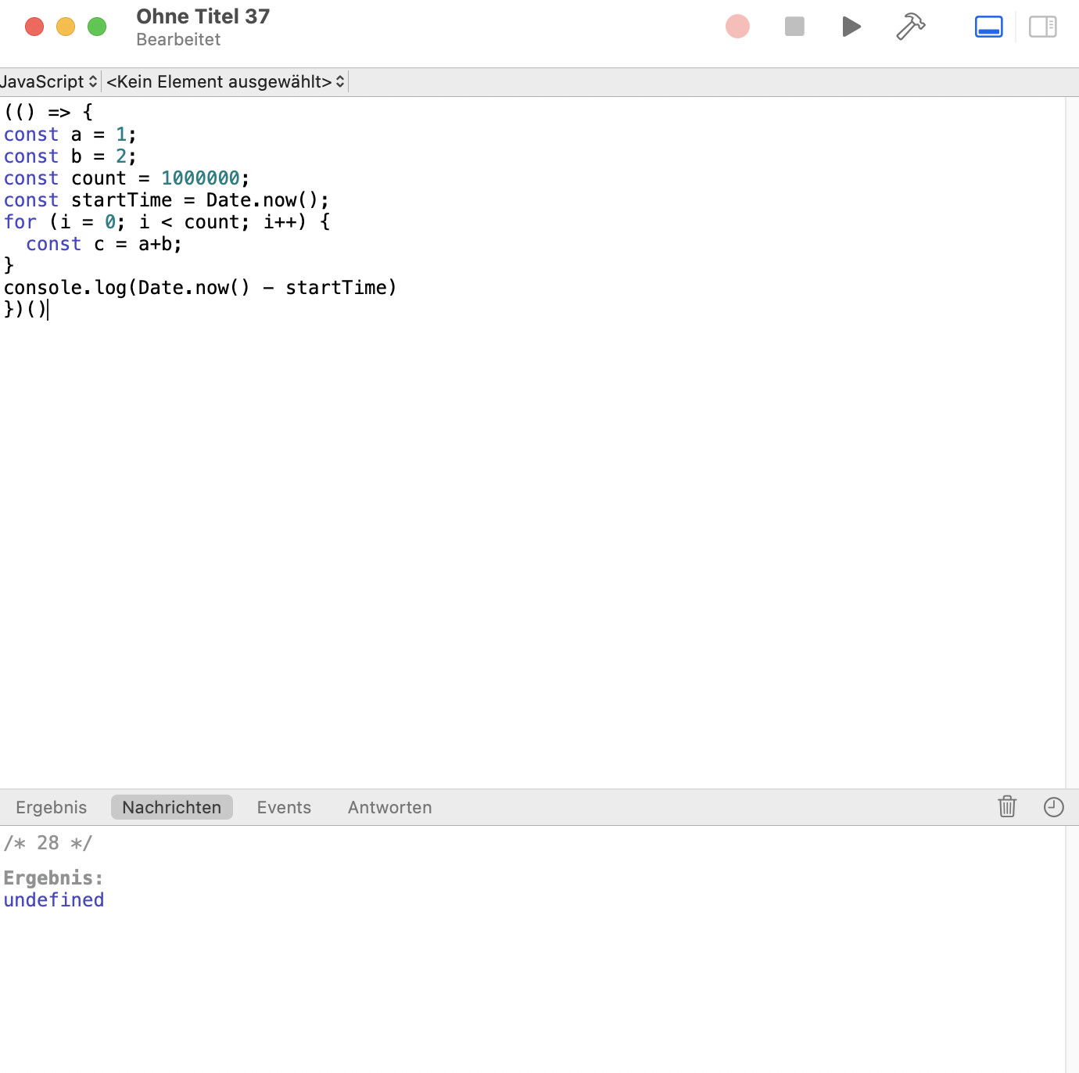Click the number 1000000 in the code

point(200,178)
